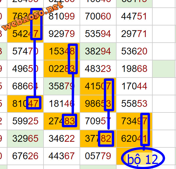Select the orange cell 54247
176x169 pixels.
[25, 34]
